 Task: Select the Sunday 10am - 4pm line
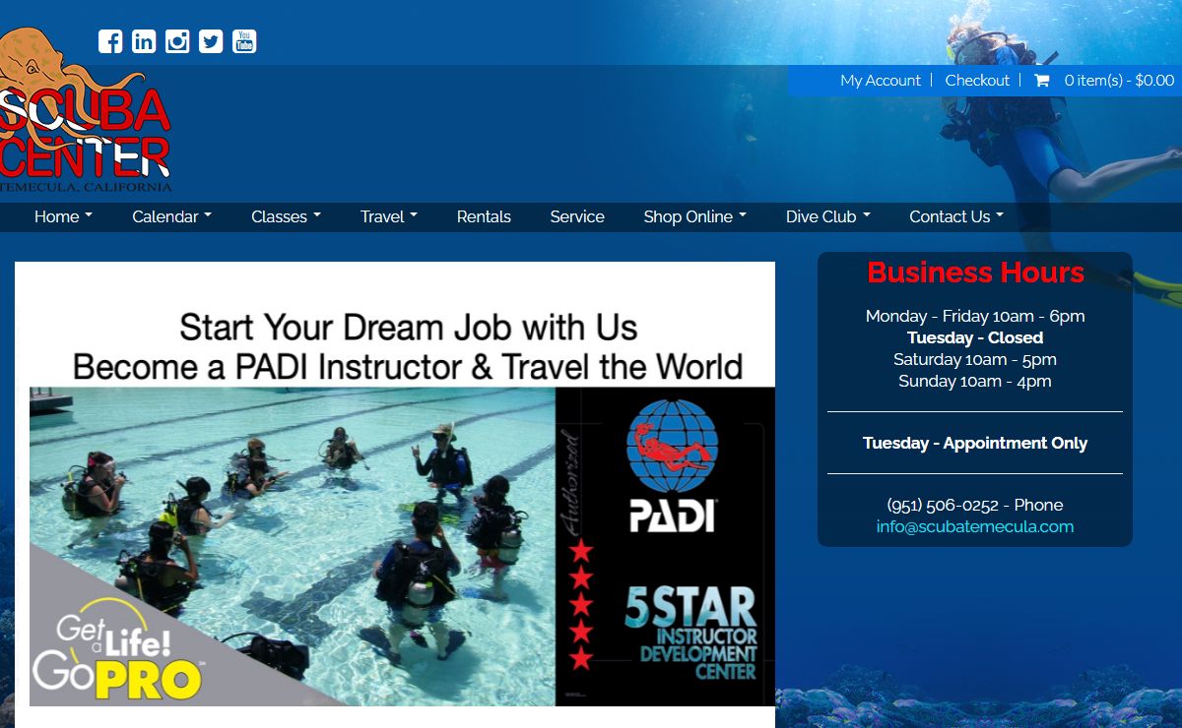[975, 381]
